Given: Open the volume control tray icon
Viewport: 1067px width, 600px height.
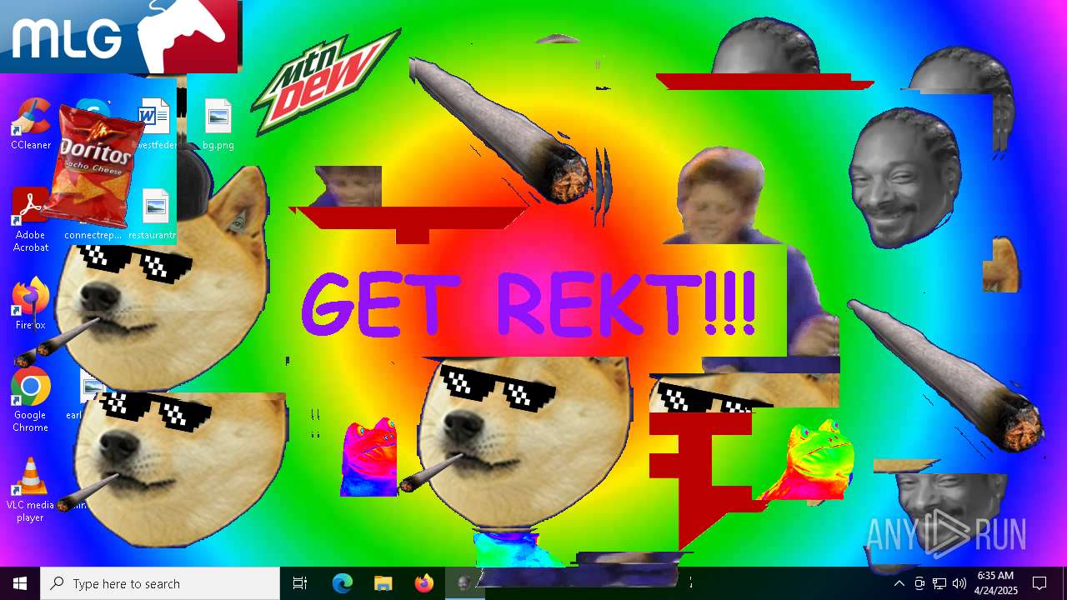Looking at the screenshot, I should pos(959,583).
